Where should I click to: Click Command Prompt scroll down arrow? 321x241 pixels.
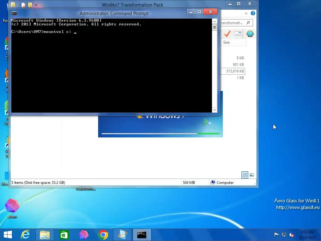pyautogui.click(x=214, y=110)
